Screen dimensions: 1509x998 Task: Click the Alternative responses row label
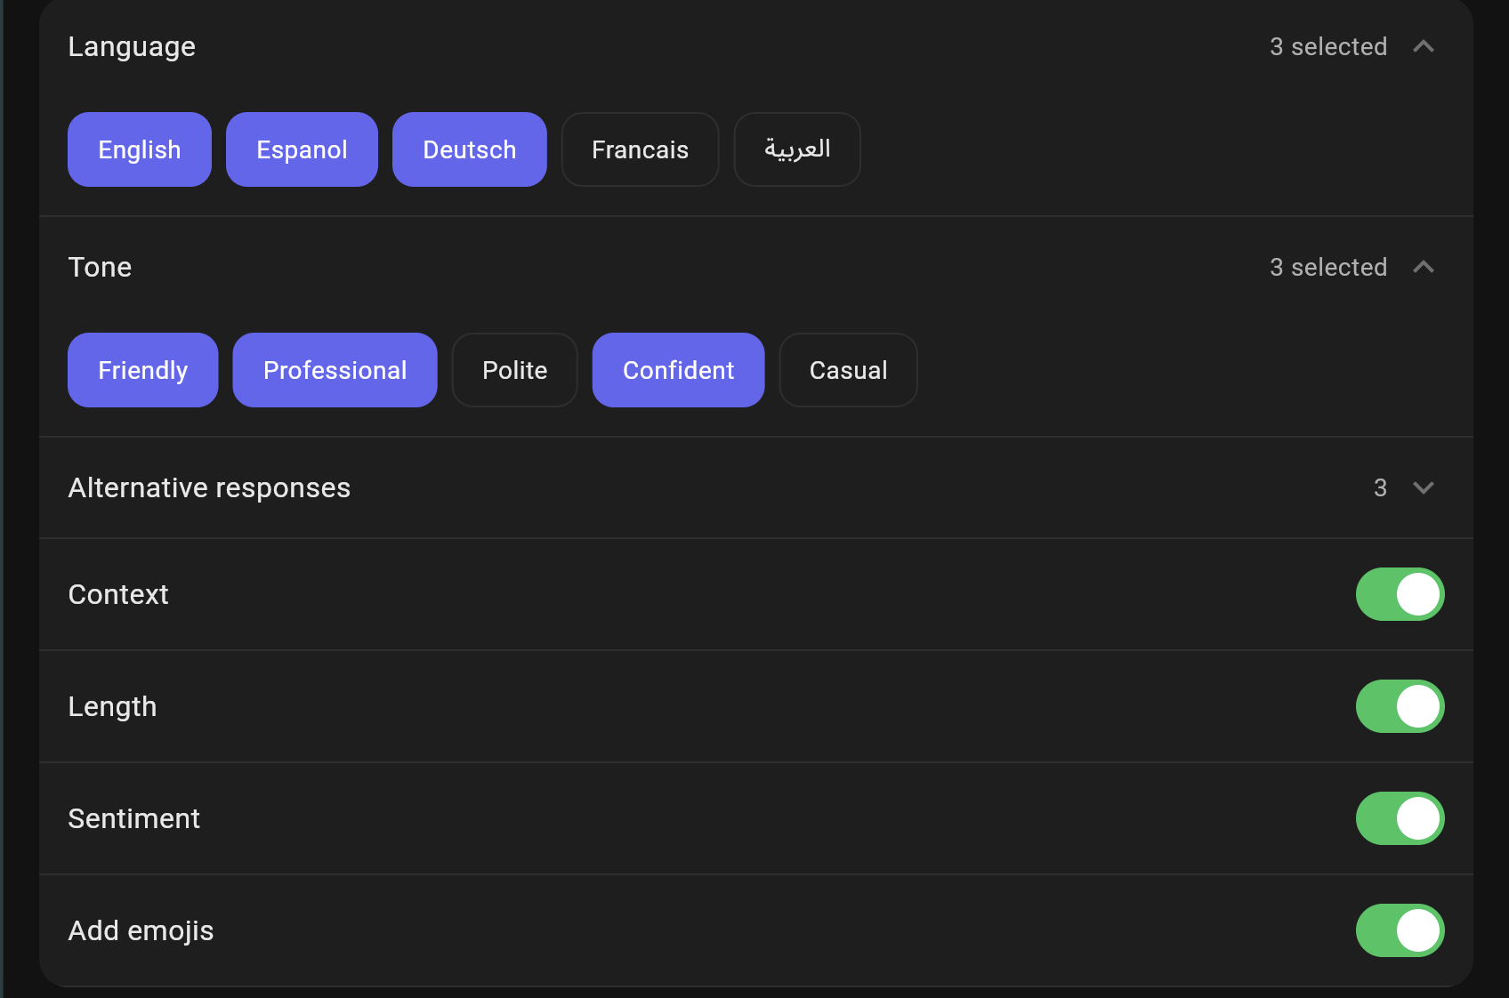tap(209, 487)
